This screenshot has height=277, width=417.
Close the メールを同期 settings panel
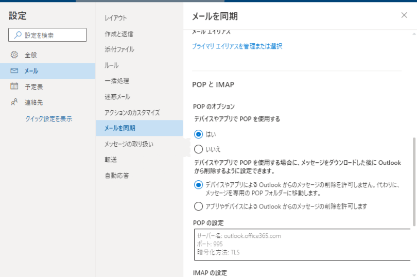[x=404, y=15]
